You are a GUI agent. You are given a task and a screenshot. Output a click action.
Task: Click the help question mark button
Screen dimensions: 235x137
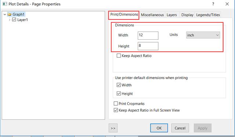tap(213, 4)
